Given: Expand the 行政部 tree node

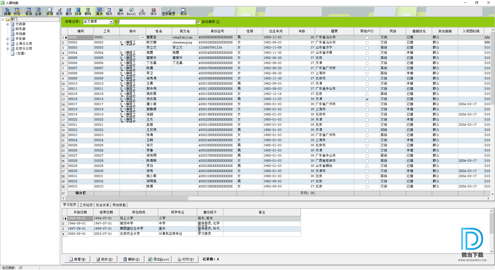Looking at the screenshot, I should pos(8,24).
